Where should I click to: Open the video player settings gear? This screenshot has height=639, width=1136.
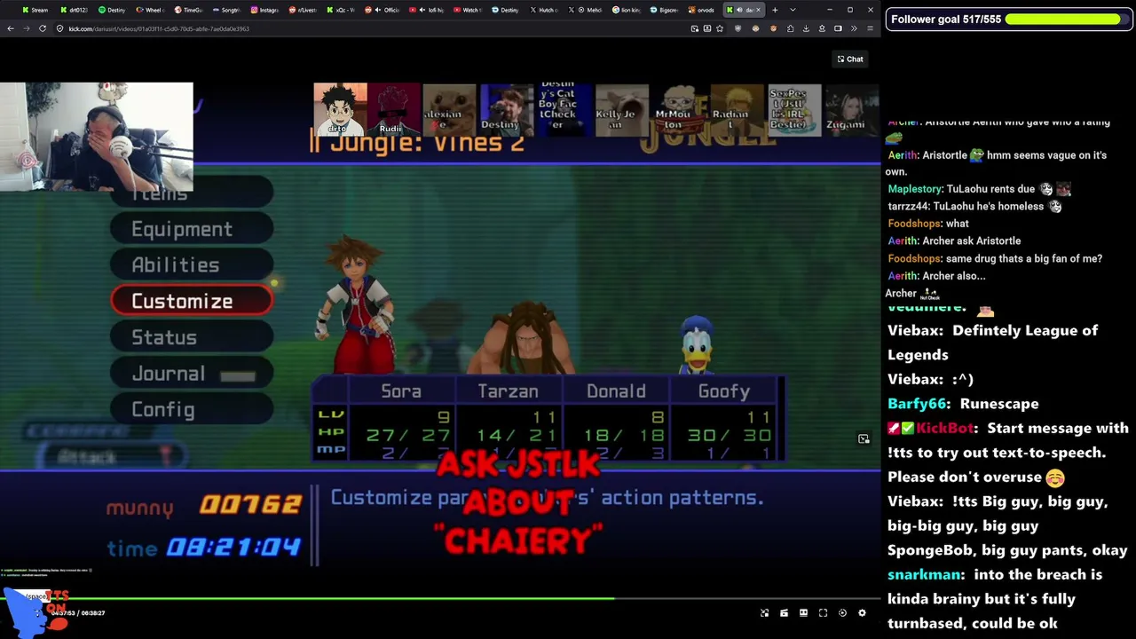pos(862,613)
